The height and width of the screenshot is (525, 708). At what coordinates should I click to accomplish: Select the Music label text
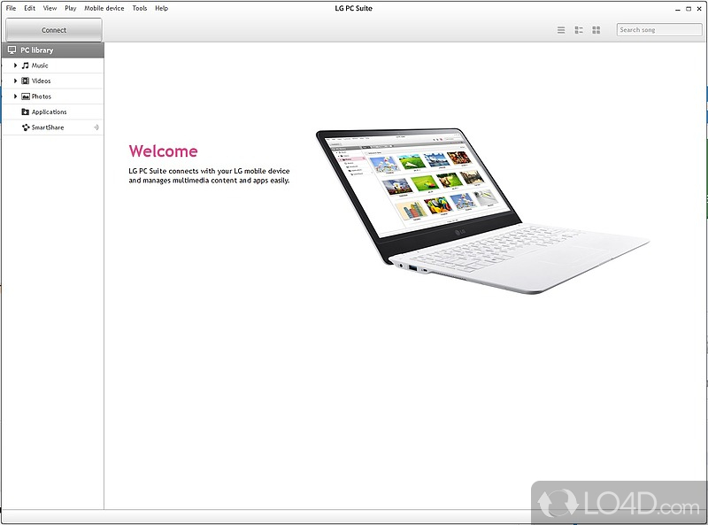(40, 66)
